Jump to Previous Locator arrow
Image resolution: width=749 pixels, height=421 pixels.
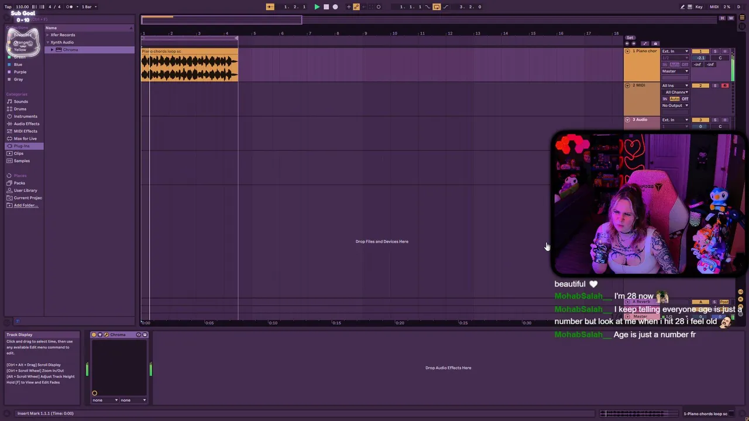tap(627, 43)
